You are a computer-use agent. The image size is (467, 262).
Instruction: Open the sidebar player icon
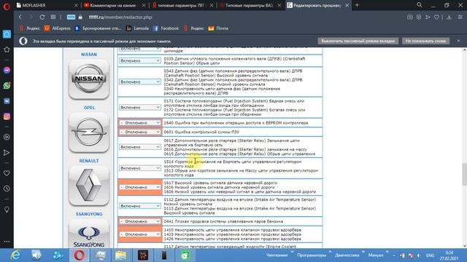click(7, 137)
